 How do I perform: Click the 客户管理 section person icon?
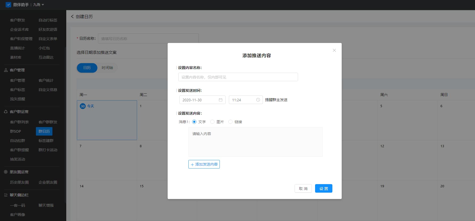[x=6, y=70]
